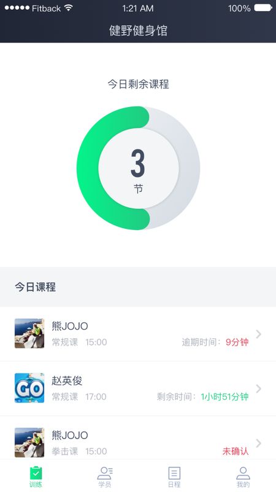Tap 赵英俊's GO avatar thumbnail
The height and width of the screenshot is (492, 276).
coord(29,388)
